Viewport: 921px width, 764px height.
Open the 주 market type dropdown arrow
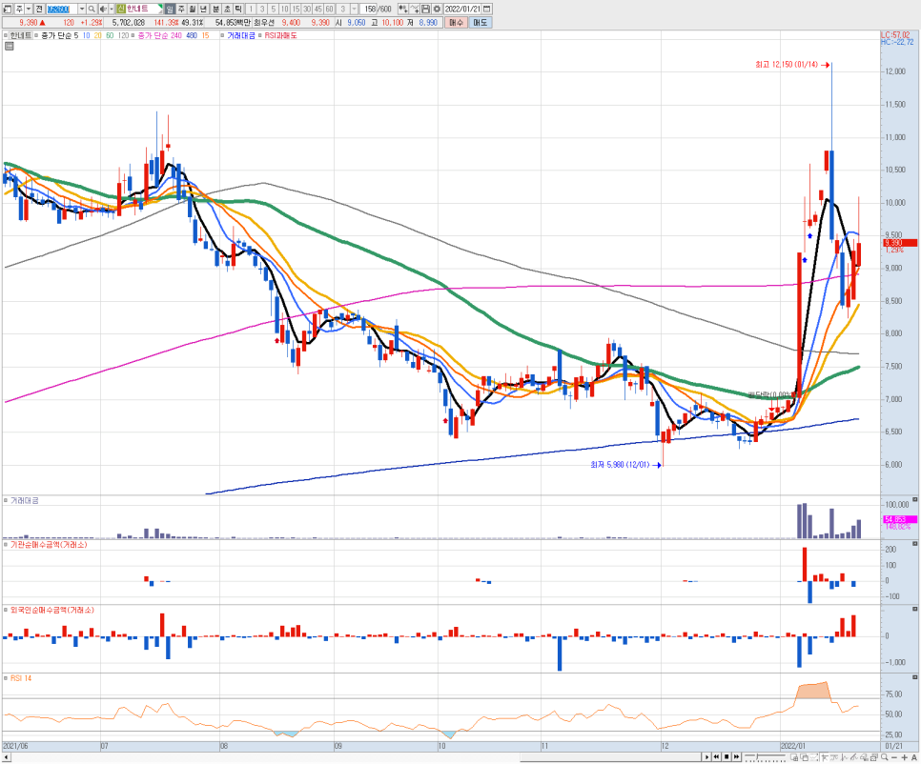tap(29, 9)
